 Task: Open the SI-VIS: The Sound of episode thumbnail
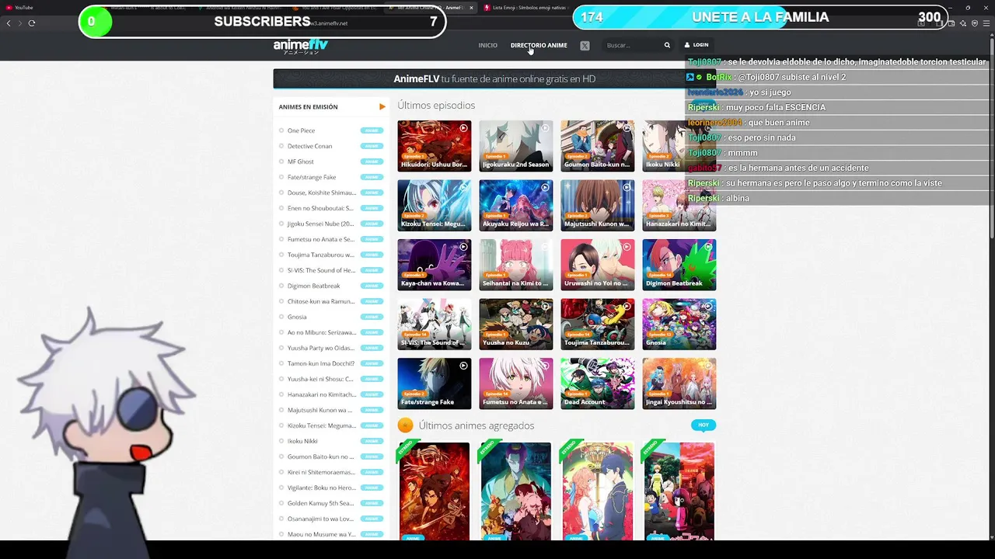click(434, 324)
